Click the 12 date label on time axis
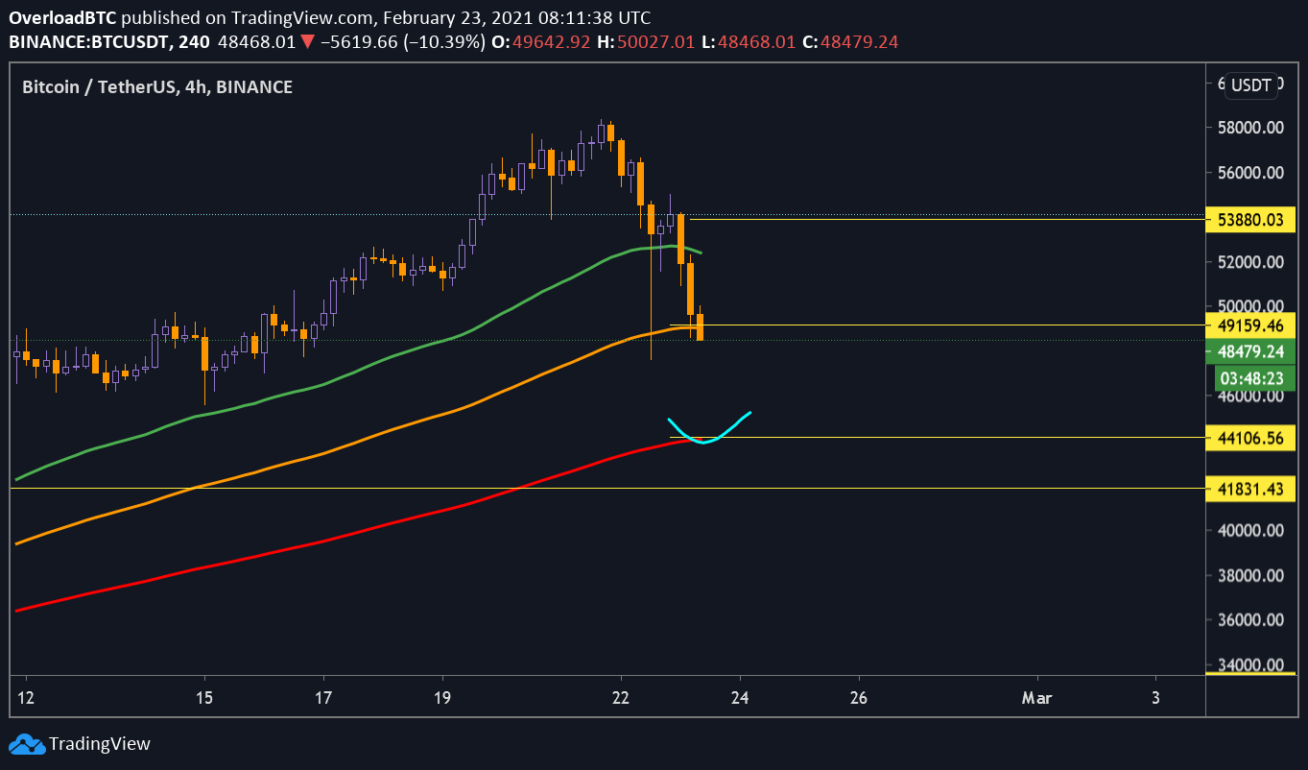The image size is (1308, 770). 26,698
